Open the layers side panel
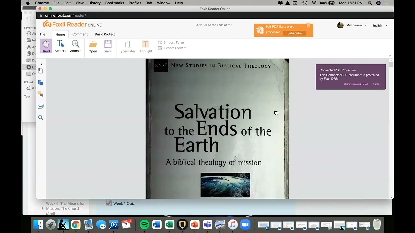Viewport: 415px width, 233px height. coord(41,106)
